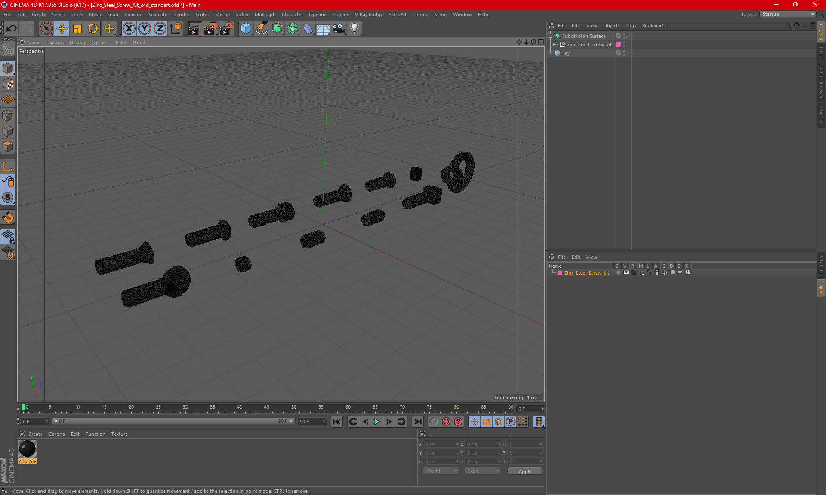Select the Sky object
Image resolution: width=826 pixels, height=495 pixels.
click(x=566, y=53)
